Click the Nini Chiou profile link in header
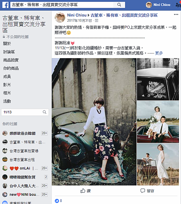This screenshot has width=181, height=204. tap(162, 5)
